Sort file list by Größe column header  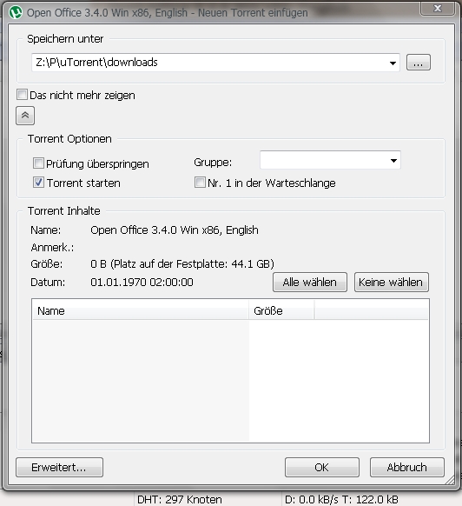pos(281,310)
